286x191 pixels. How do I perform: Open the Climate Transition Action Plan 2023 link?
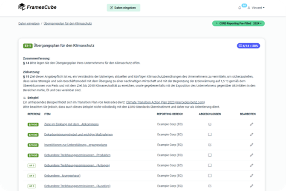click(x=171, y=102)
